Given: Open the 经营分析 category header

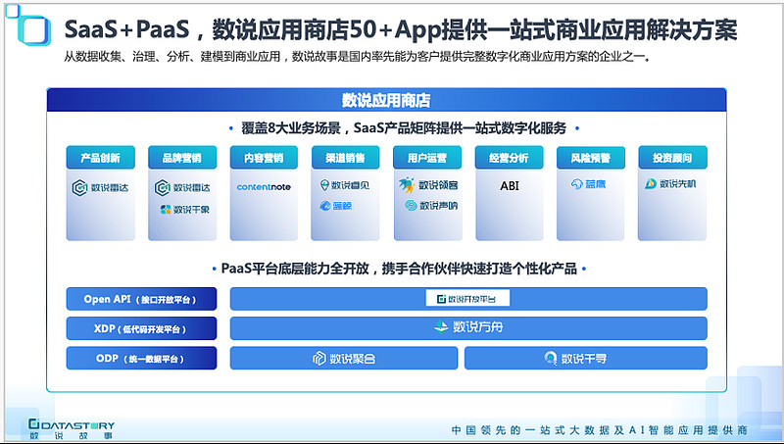Looking at the screenshot, I should point(509,158).
